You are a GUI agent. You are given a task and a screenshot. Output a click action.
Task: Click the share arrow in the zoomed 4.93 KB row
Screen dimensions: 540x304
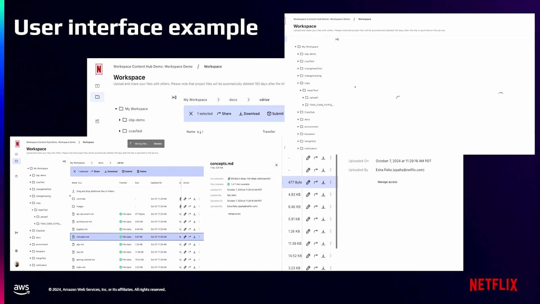pyautogui.click(x=316, y=195)
